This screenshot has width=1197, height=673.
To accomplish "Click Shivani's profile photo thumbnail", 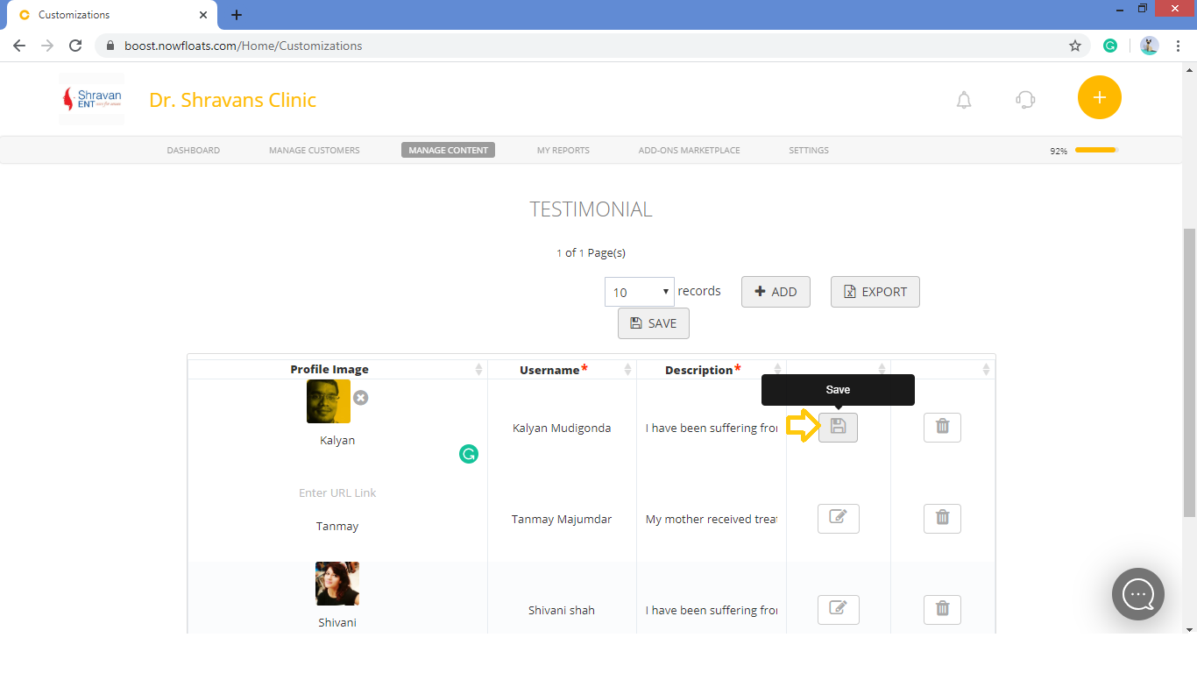I will point(337,584).
